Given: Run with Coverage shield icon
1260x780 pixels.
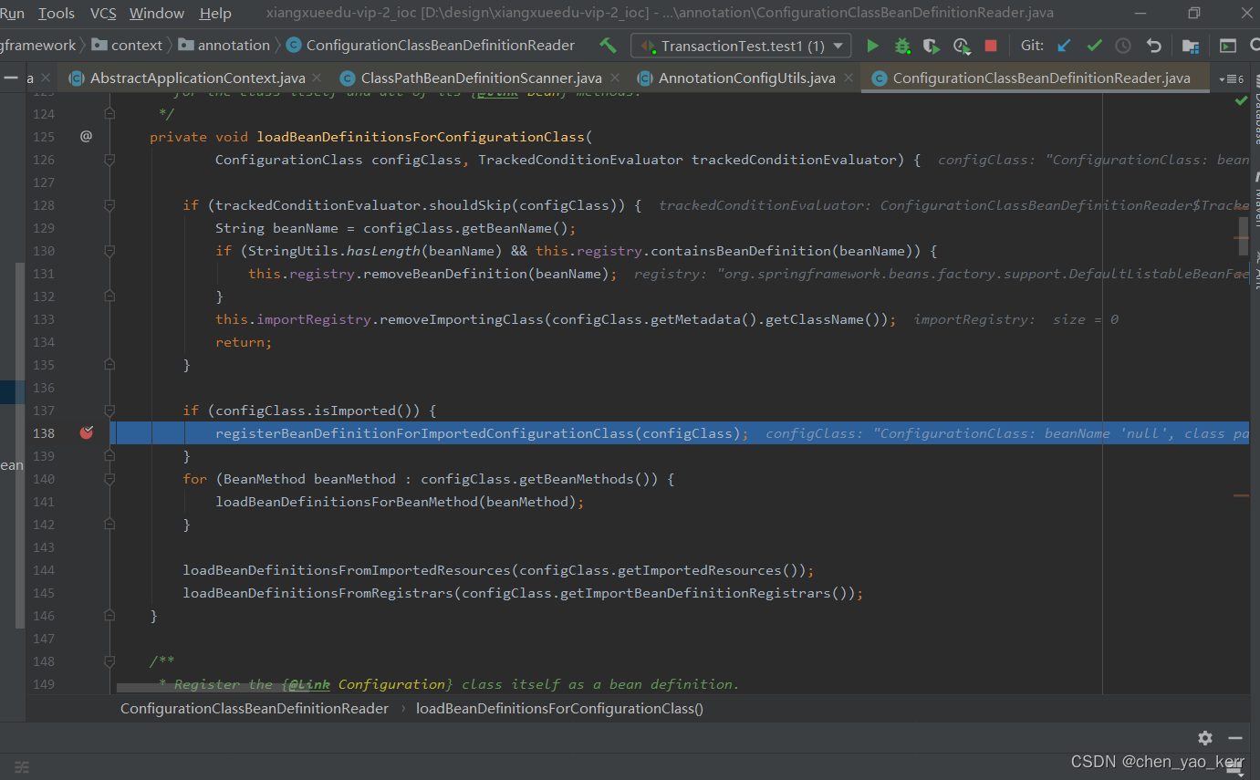Looking at the screenshot, I should pos(932,46).
